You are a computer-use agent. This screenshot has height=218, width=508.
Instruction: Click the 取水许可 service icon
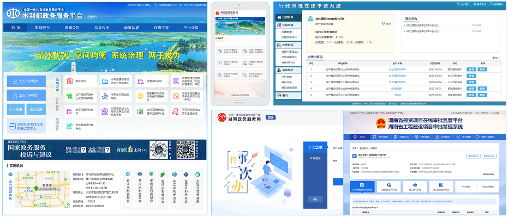pos(69,81)
